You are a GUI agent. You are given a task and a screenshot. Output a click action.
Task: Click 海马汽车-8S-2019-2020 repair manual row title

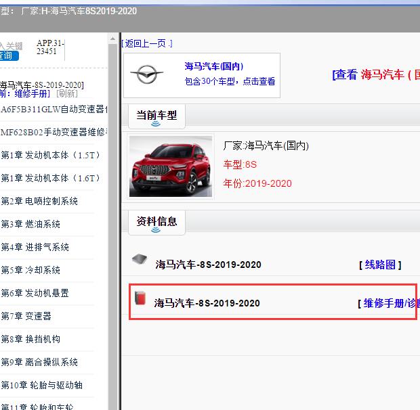point(207,303)
